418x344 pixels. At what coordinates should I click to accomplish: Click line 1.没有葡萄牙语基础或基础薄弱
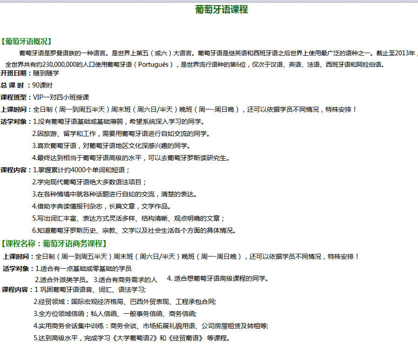(119, 121)
